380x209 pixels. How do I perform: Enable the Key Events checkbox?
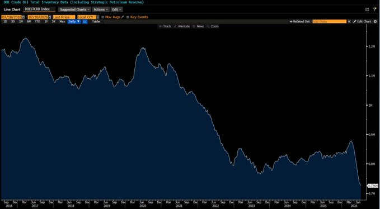(128, 17)
